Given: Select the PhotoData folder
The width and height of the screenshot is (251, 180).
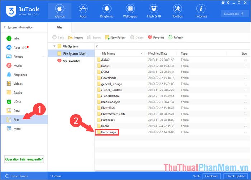Looking at the screenshot, I should click(x=172, y=108).
